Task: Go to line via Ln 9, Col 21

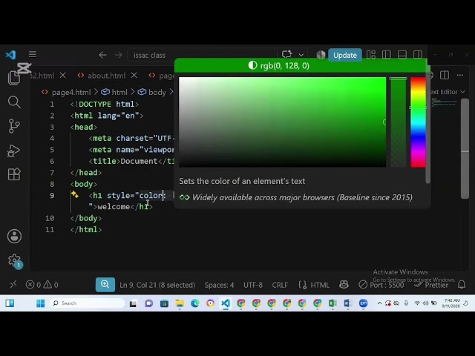Action: pyautogui.click(x=157, y=285)
